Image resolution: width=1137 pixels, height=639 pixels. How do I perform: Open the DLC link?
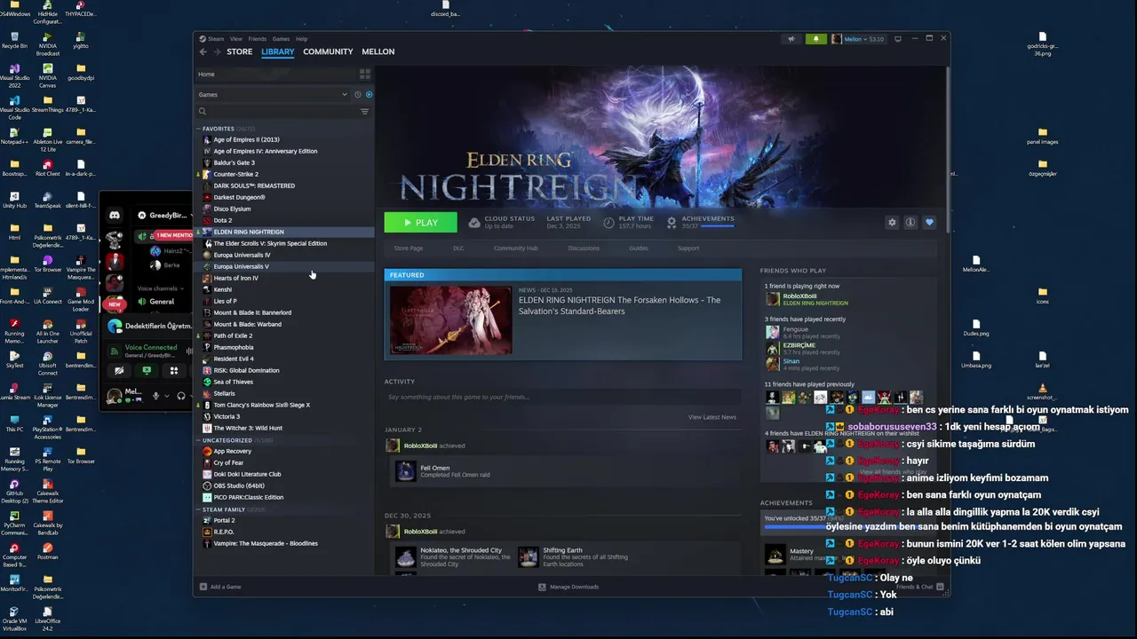click(x=458, y=248)
